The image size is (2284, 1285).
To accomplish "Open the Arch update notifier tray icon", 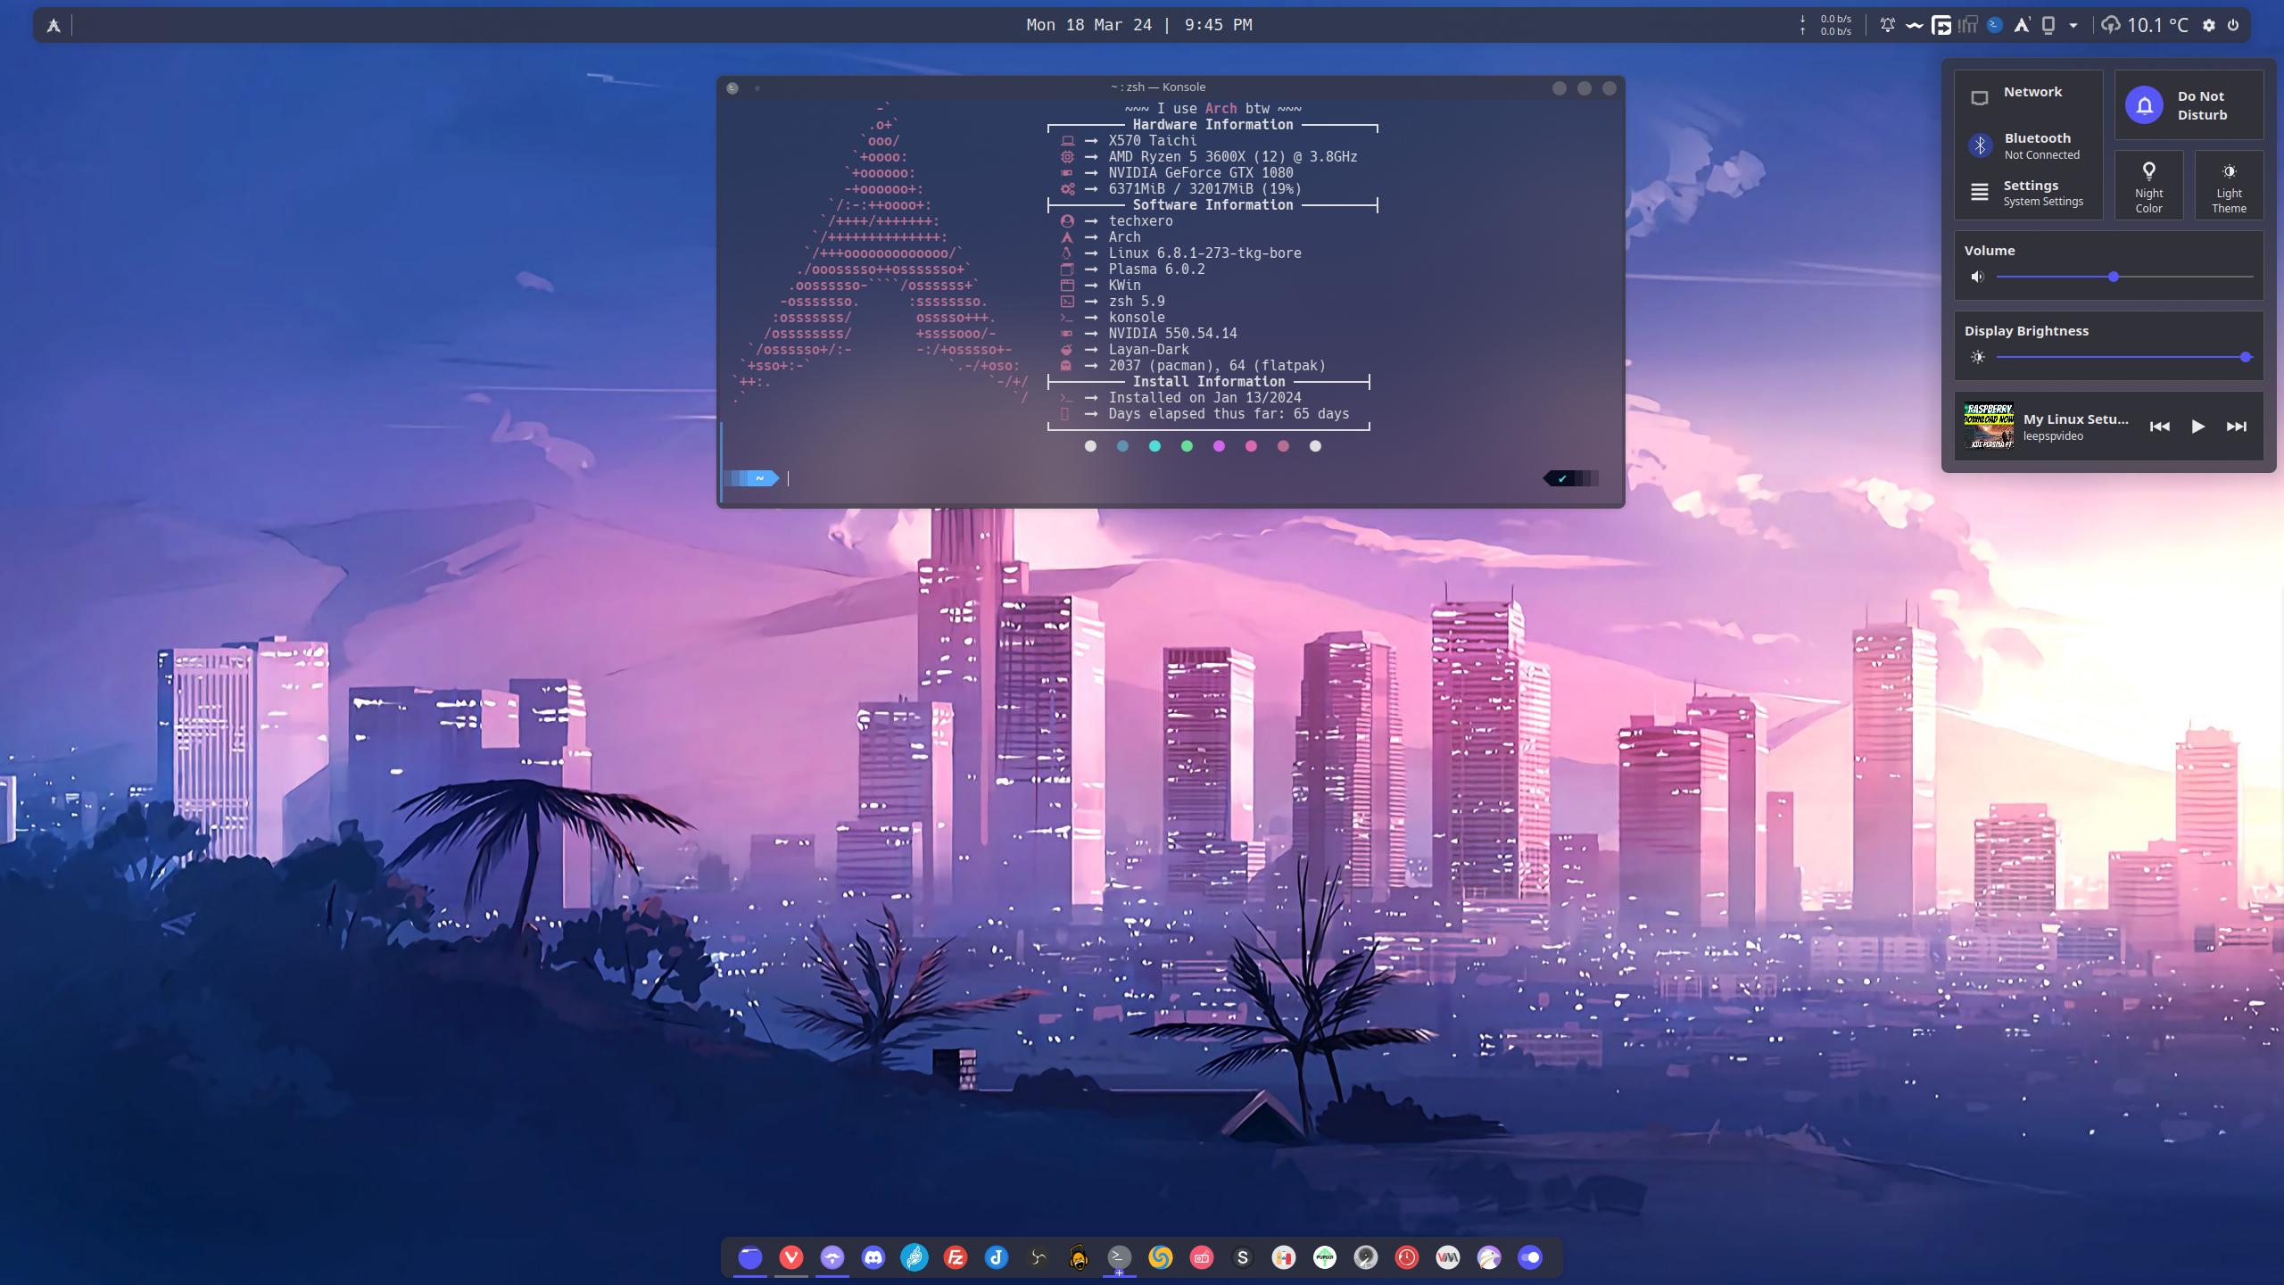I will pos(2022,25).
